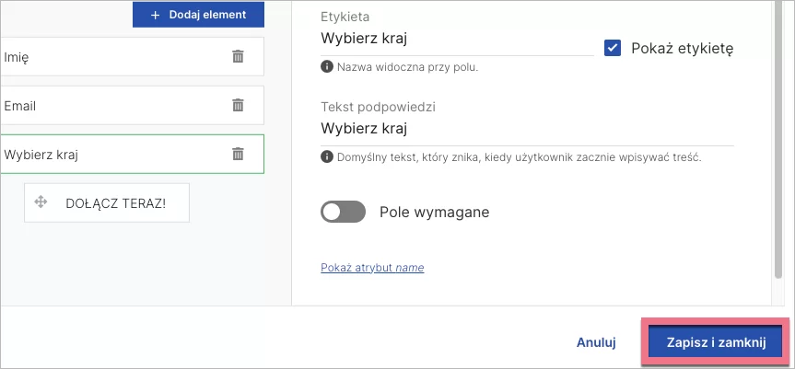
Task: Click the vertical scrollbar of settings panel
Action: pyautogui.click(x=779, y=138)
